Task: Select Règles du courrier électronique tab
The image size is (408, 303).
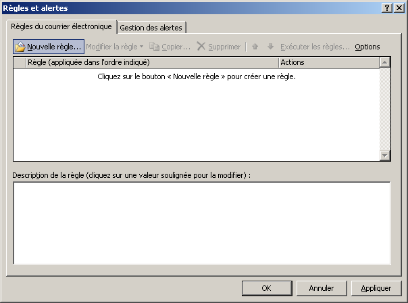Action: (x=61, y=26)
